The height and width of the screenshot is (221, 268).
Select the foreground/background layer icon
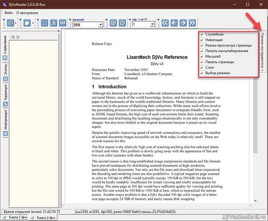point(54,23)
